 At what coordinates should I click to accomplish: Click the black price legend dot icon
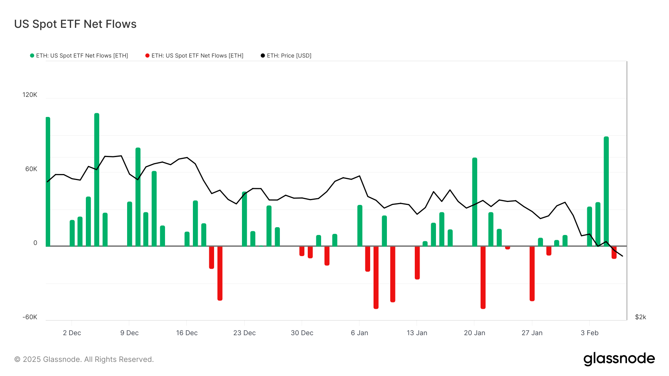click(x=262, y=56)
